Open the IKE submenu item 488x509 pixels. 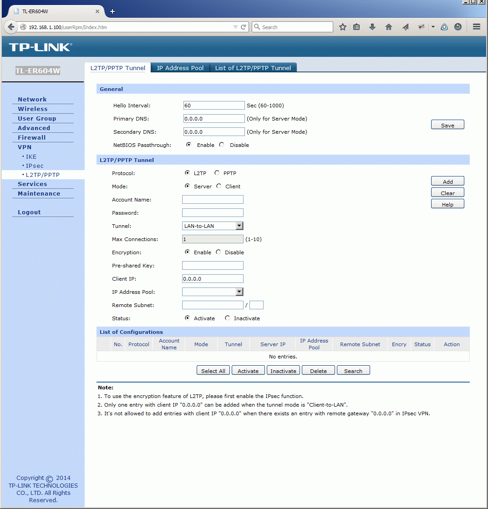(31, 156)
